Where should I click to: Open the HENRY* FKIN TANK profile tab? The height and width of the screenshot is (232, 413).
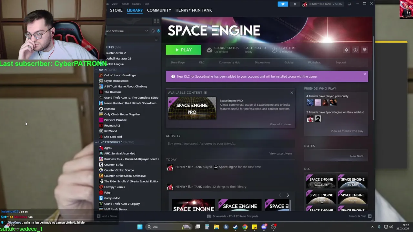(x=194, y=10)
